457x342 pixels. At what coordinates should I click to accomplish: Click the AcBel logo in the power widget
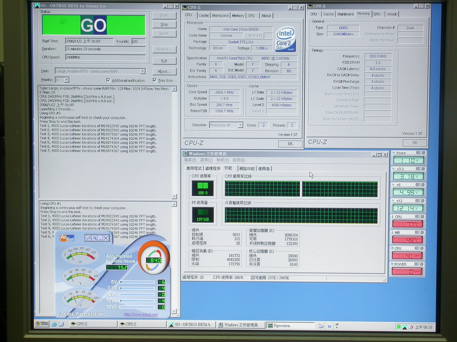click(67, 239)
